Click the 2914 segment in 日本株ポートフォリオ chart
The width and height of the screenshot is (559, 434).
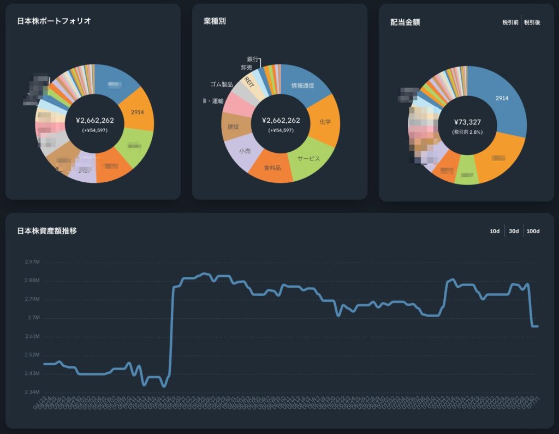pyautogui.click(x=136, y=112)
